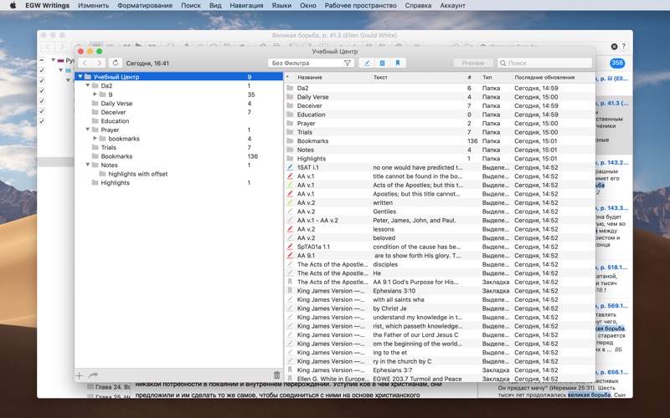This screenshot has height=418, width=670.
Task: Select the 'Peter, James, John, and Paul.' row
Action: click(x=439, y=221)
